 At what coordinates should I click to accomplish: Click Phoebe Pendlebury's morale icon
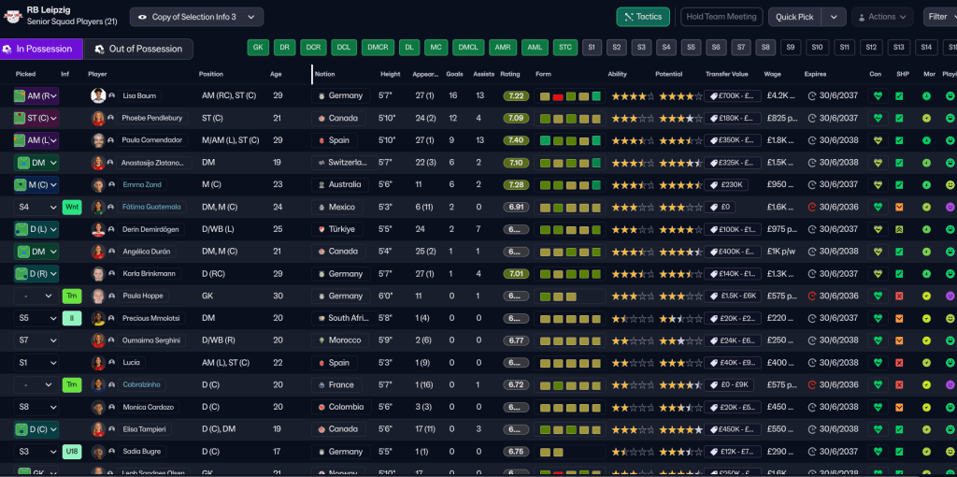point(926,118)
